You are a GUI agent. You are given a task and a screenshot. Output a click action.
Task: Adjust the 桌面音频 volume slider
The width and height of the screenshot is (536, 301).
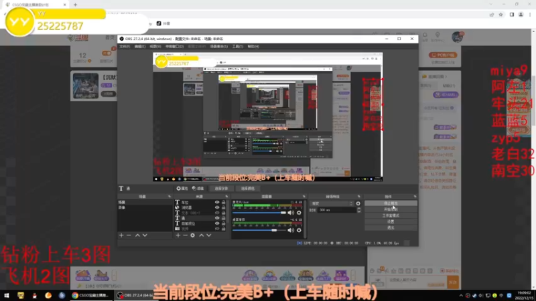(x=259, y=230)
